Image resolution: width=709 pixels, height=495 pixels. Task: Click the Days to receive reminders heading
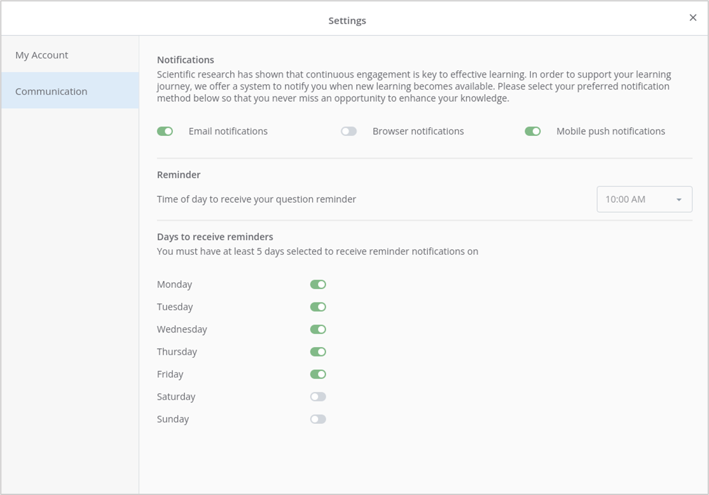pyautogui.click(x=215, y=237)
